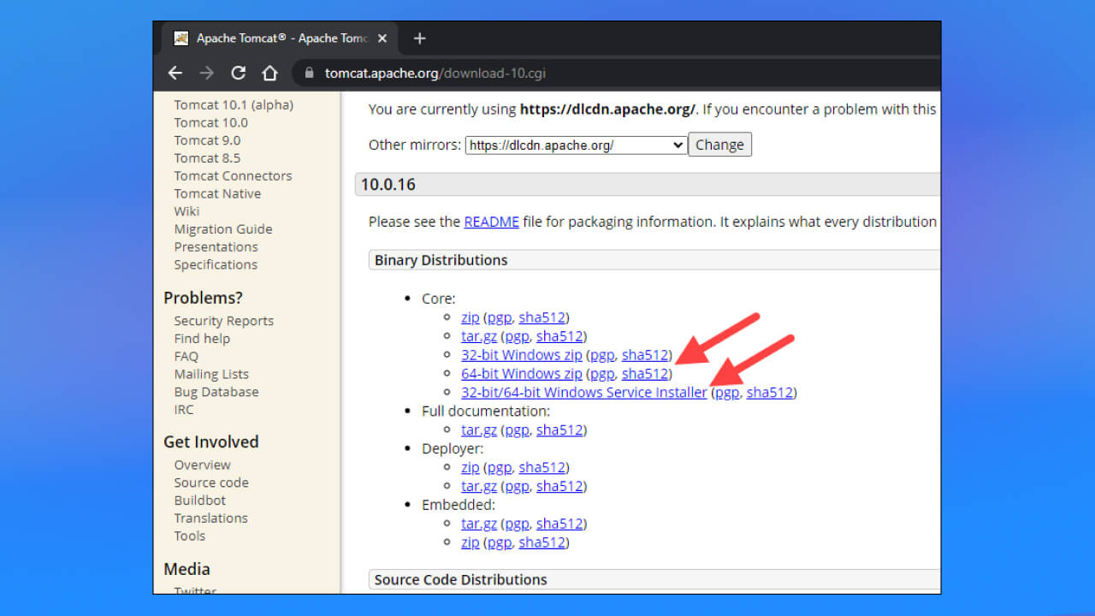Open Mailing Lists link
1095x616 pixels.
(x=211, y=375)
